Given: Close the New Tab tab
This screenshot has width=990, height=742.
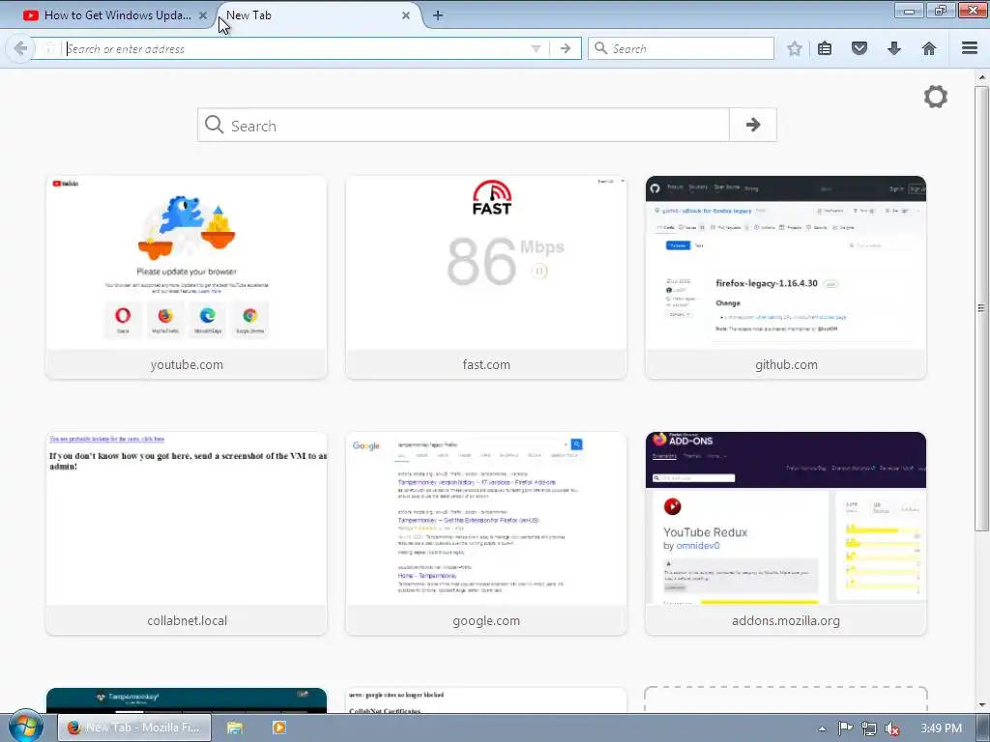Looking at the screenshot, I should coord(406,15).
